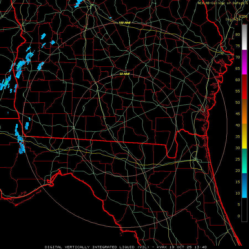Click the 10 value on the scale
Image resolution: width=249 pixels, height=249 pixels.
pos(238,193)
